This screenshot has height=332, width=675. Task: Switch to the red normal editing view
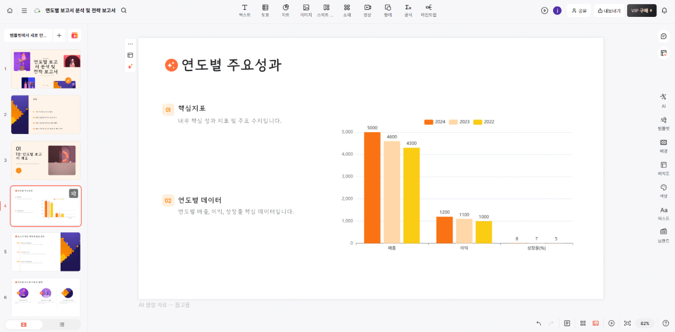[x=596, y=323]
